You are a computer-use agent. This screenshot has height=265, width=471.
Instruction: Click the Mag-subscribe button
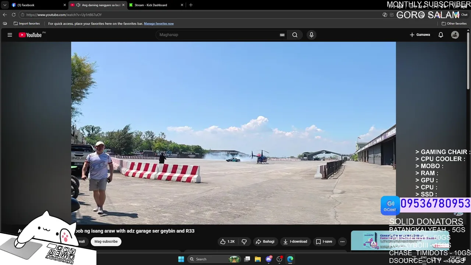point(106,241)
